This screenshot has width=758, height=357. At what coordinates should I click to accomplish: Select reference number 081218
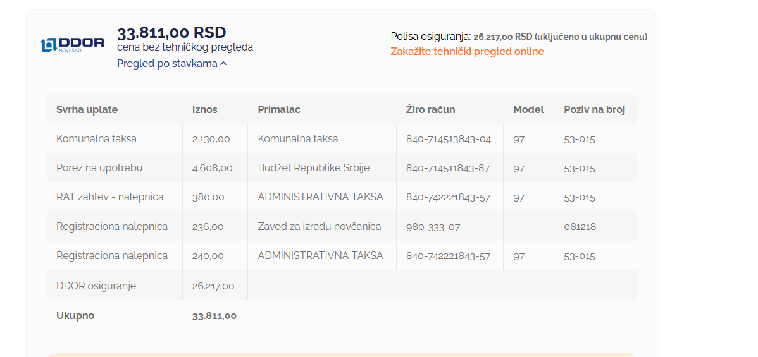580,227
